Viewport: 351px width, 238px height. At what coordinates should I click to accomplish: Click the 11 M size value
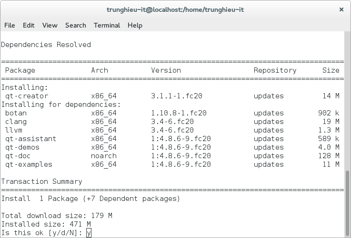click(x=331, y=164)
